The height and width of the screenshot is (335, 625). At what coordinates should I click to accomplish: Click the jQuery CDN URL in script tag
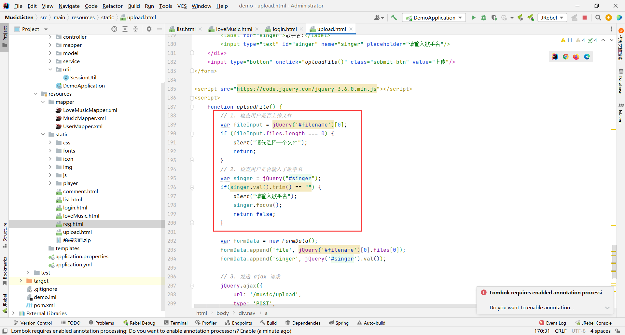coord(306,89)
